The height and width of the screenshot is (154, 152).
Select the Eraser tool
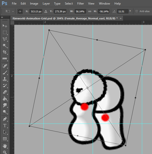[5, 92]
